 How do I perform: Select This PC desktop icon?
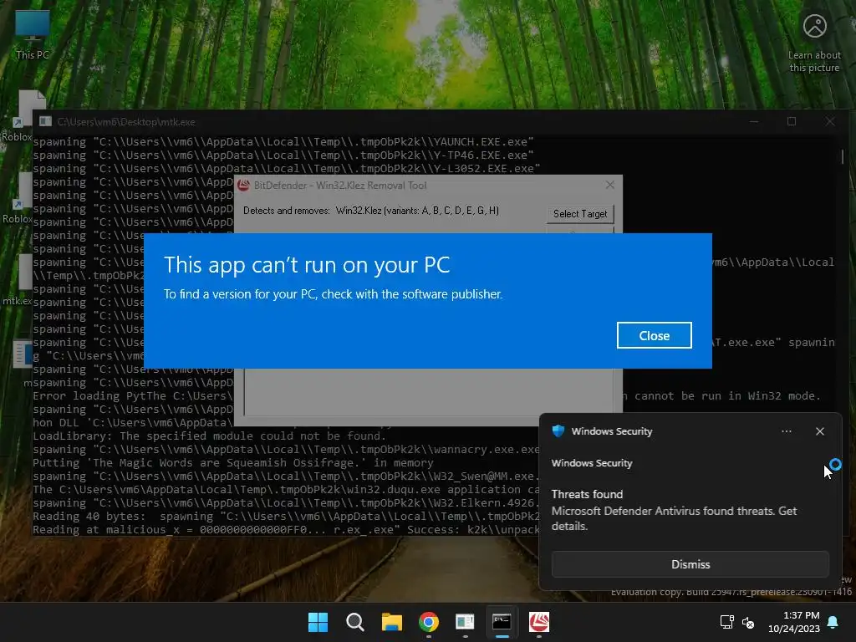coord(33,35)
